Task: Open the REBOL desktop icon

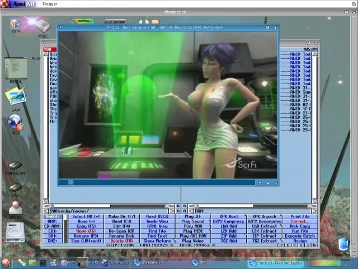Action: click(15, 69)
